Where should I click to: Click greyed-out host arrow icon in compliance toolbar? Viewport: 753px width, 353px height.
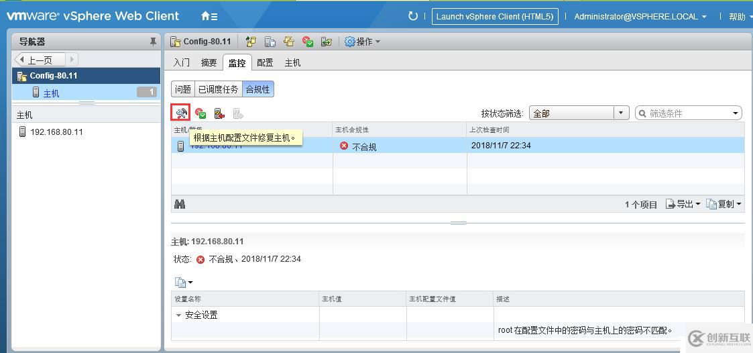point(238,113)
